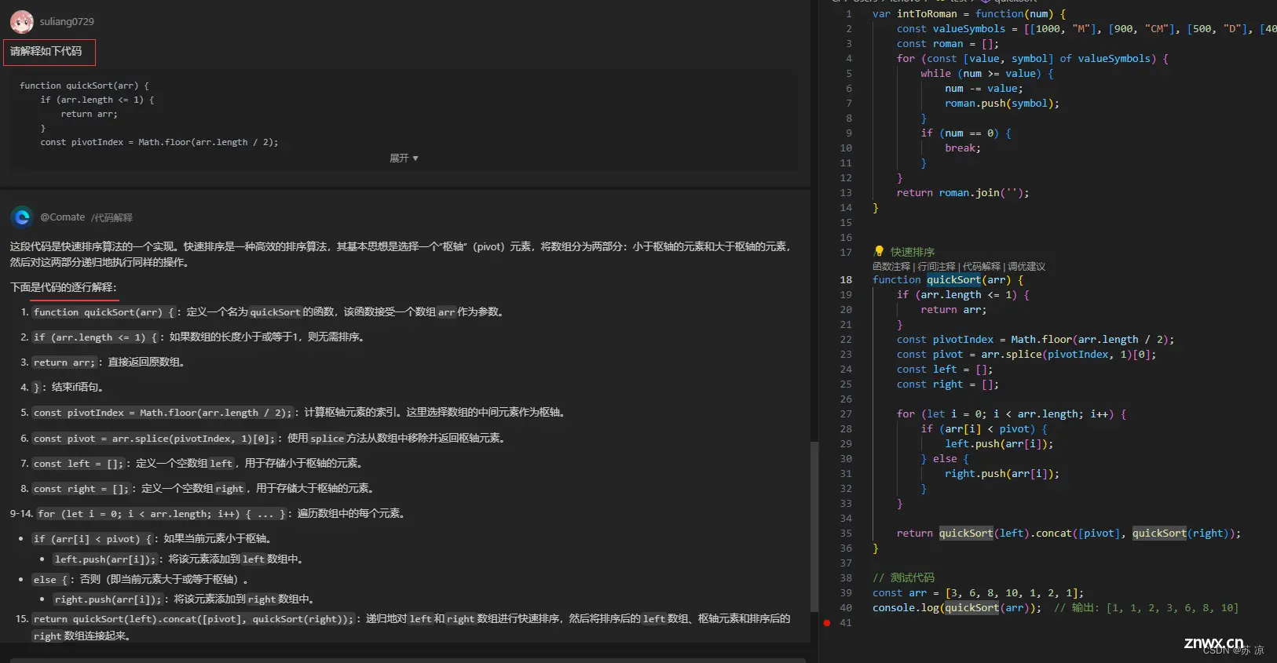Click the 快速排序 comment on line 17

913,252
